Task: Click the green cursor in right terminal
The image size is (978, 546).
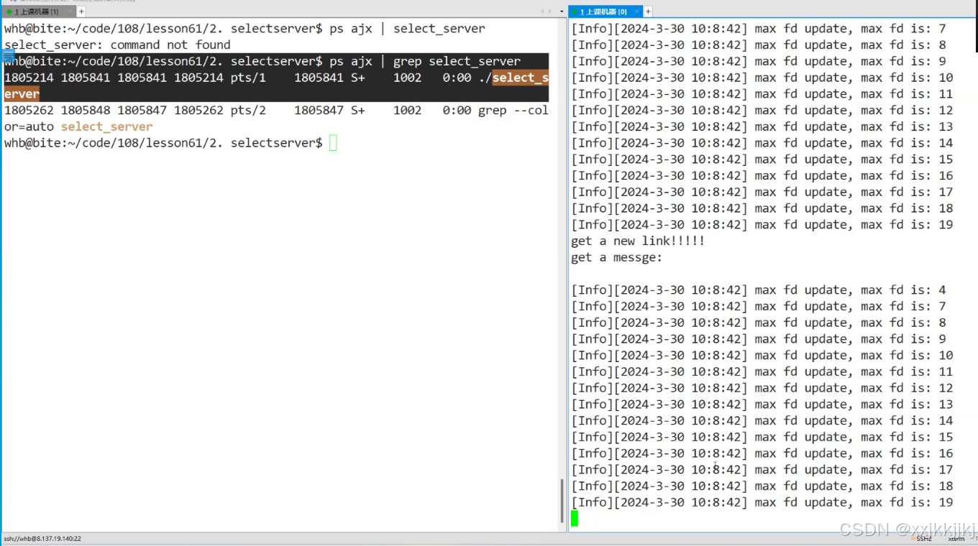Action: 575,518
